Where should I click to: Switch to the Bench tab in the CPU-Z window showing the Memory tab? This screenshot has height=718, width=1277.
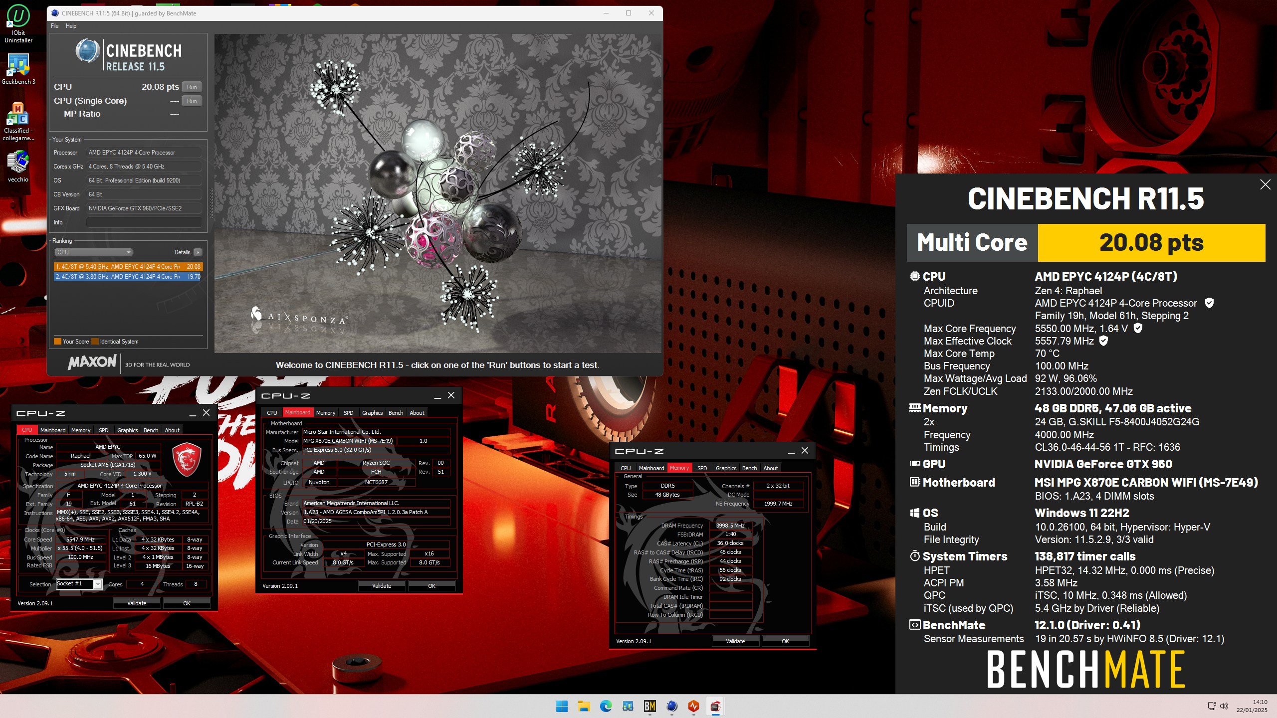[x=749, y=468]
